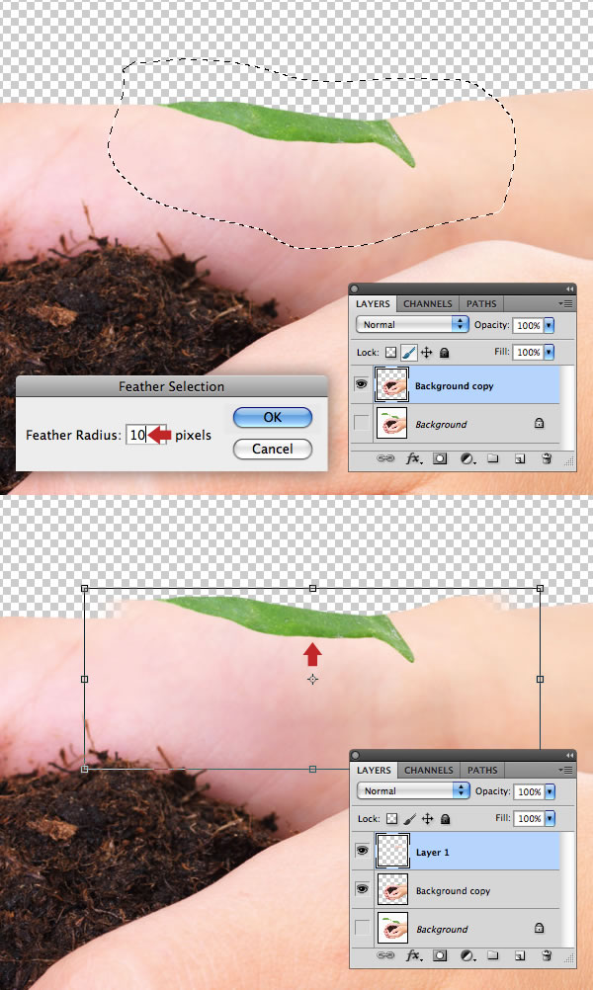Open Paths tab in the panel containing Layer 1
The height and width of the screenshot is (990, 593).
tap(482, 771)
